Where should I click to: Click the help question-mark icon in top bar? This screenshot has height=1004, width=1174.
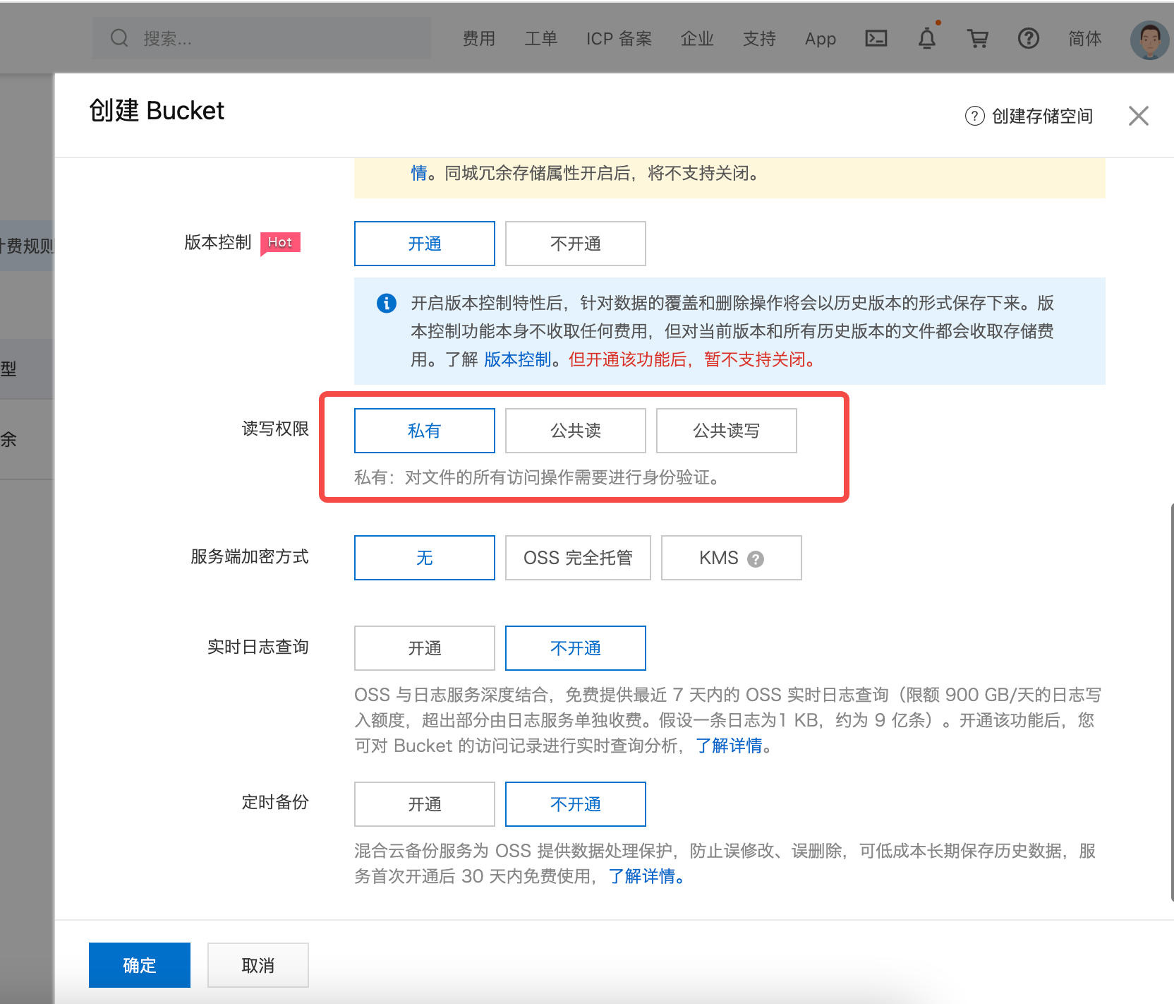pyautogui.click(x=1029, y=39)
